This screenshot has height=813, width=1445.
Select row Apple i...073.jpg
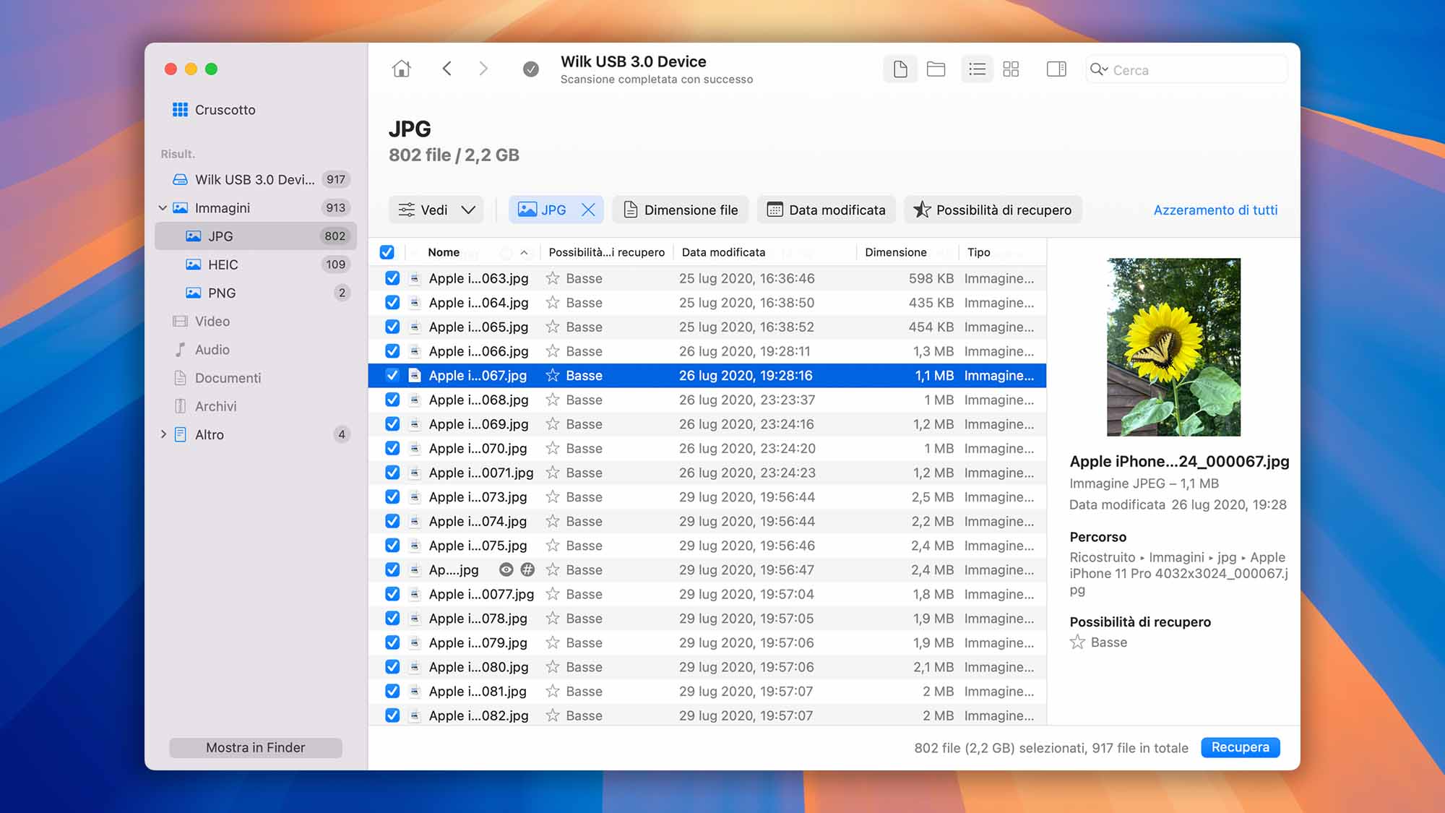(x=707, y=497)
